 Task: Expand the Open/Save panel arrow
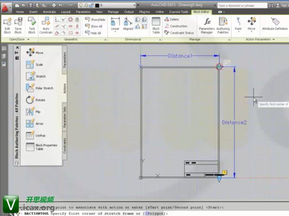tap(28, 39)
